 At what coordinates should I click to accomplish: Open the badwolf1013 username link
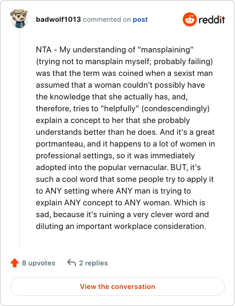pyautogui.click(x=58, y=19)
